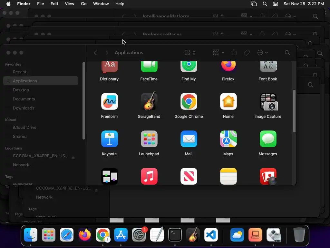Screen dimensions: 330x248
Task: Go back using the back arrow
Action: tap(95, 53)
